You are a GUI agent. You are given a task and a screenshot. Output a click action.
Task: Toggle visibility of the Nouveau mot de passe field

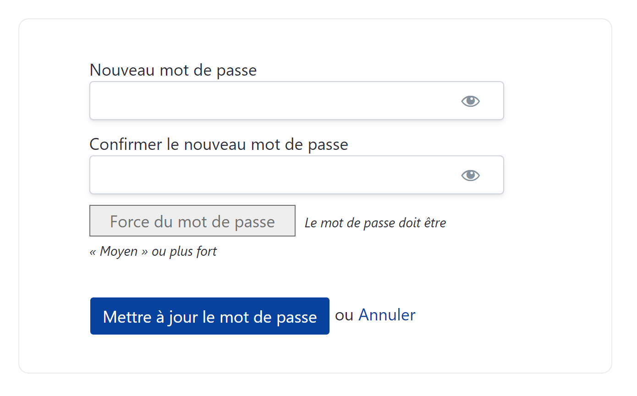470,101
